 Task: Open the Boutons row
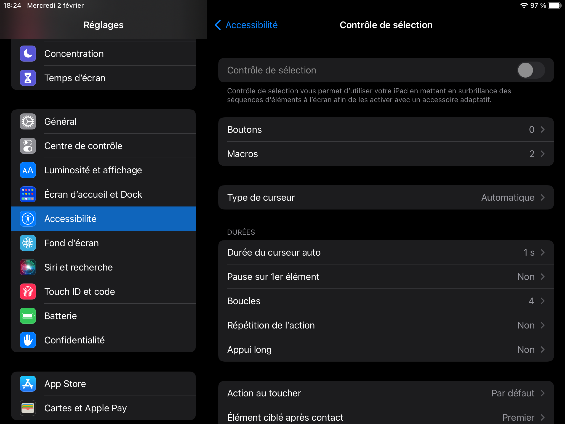pos(386,129)
